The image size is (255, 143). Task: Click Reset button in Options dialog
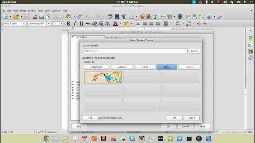tap(202, 126)
